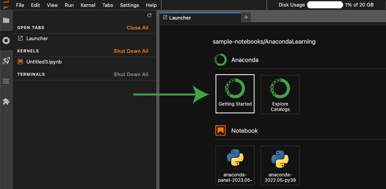Screen dimensions: 386x189
Task: Click the Launcher icon in Open Tabs list
Action: coord(20,38)
